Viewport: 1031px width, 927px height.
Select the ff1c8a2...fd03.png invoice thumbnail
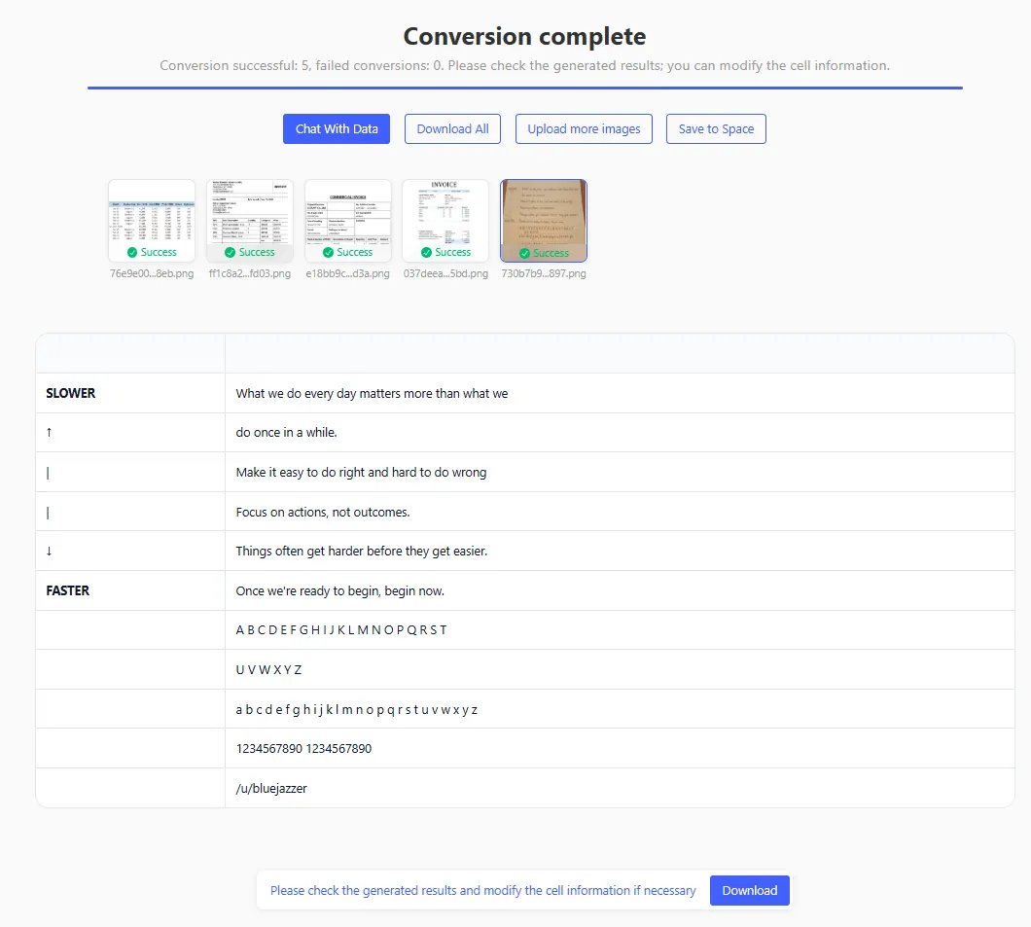[250, 216]
